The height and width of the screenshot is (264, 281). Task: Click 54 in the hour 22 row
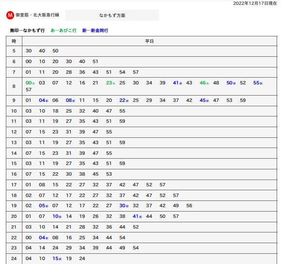tap(122, 238)
